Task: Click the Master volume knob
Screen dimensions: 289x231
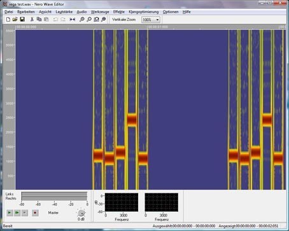Action: tap(81, 213)
